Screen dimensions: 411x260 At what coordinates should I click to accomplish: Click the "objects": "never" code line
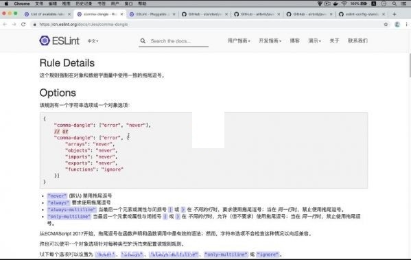91,150
